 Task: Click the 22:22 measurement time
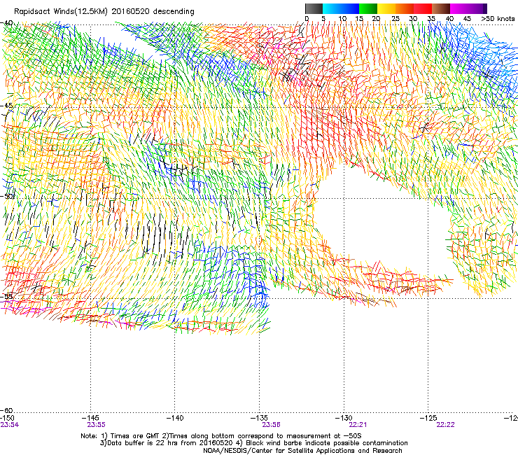click(x=445, y=425)
